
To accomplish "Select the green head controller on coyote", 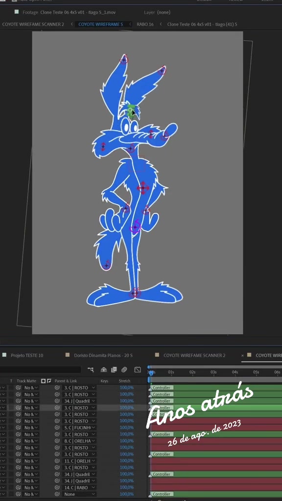I will click(x=130, y=111).
